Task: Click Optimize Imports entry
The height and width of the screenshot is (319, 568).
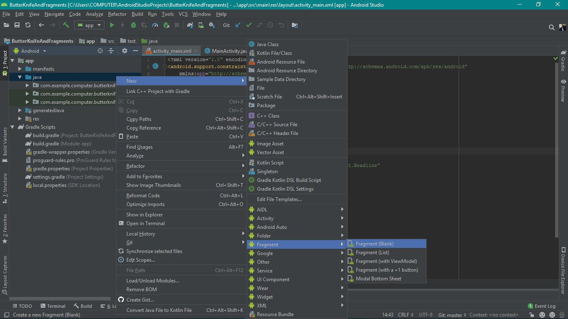Action: point(181,204)
